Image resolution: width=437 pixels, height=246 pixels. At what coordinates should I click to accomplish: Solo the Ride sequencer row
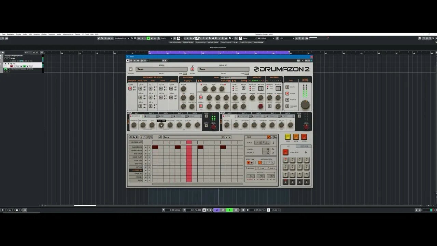[149, 180]
